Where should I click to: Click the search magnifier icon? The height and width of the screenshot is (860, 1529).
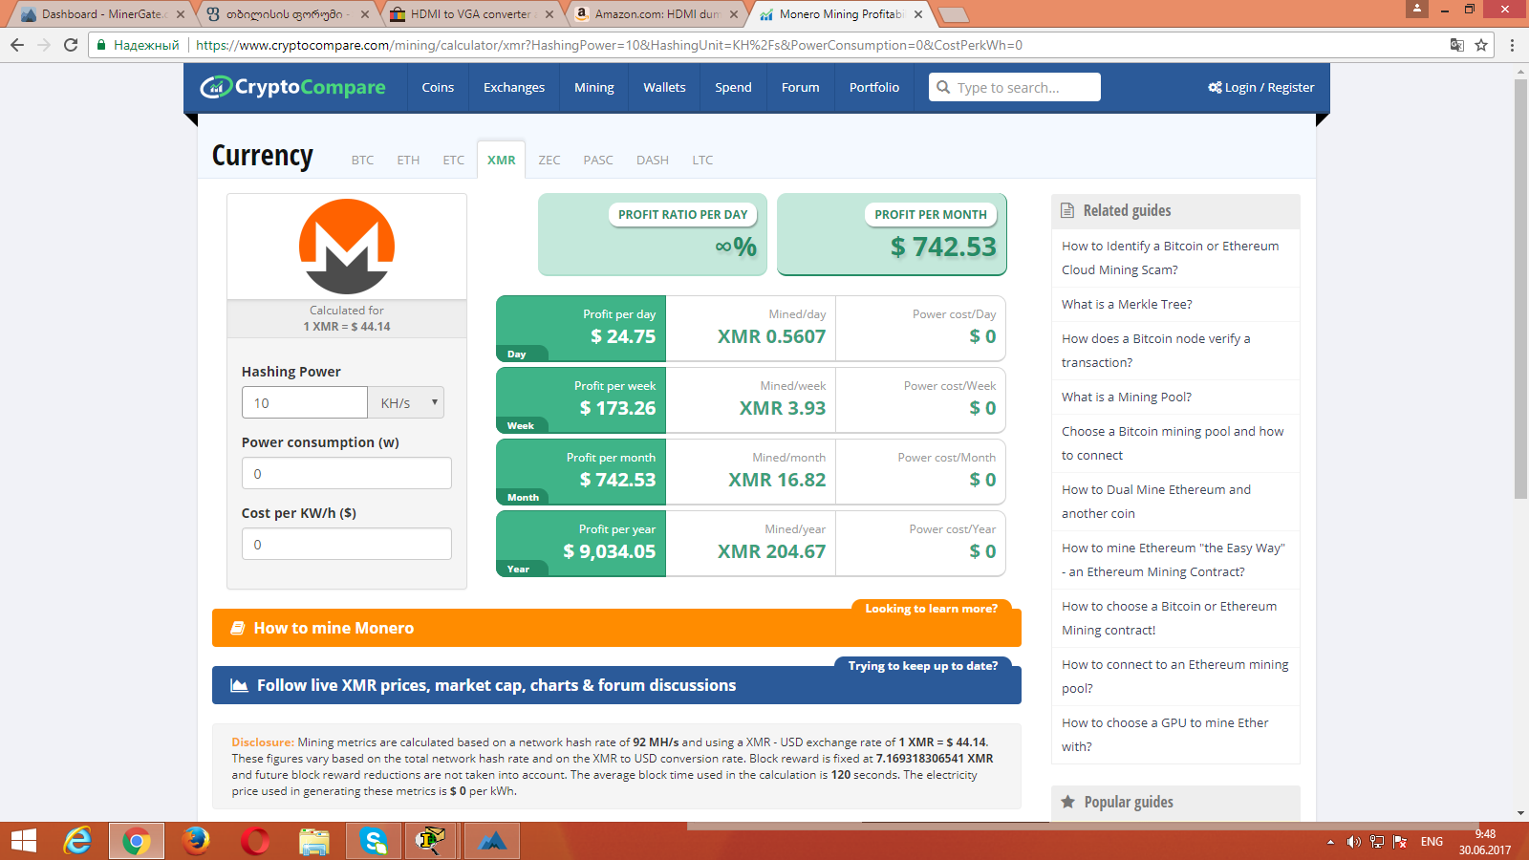pyautogui.click(x=943, y=87)
